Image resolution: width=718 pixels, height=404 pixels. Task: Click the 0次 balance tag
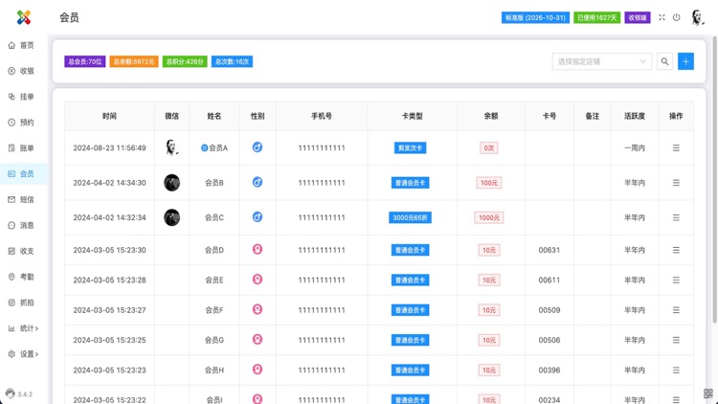[x=488, y=148]
